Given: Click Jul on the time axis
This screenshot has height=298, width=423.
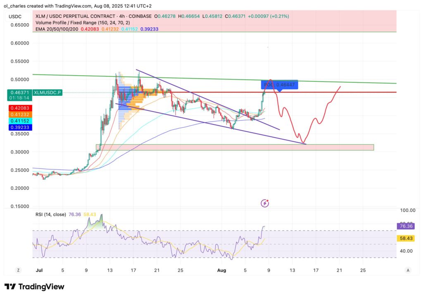Looking at the screenshot, I should pyautogui.click(x=40, y=270).
